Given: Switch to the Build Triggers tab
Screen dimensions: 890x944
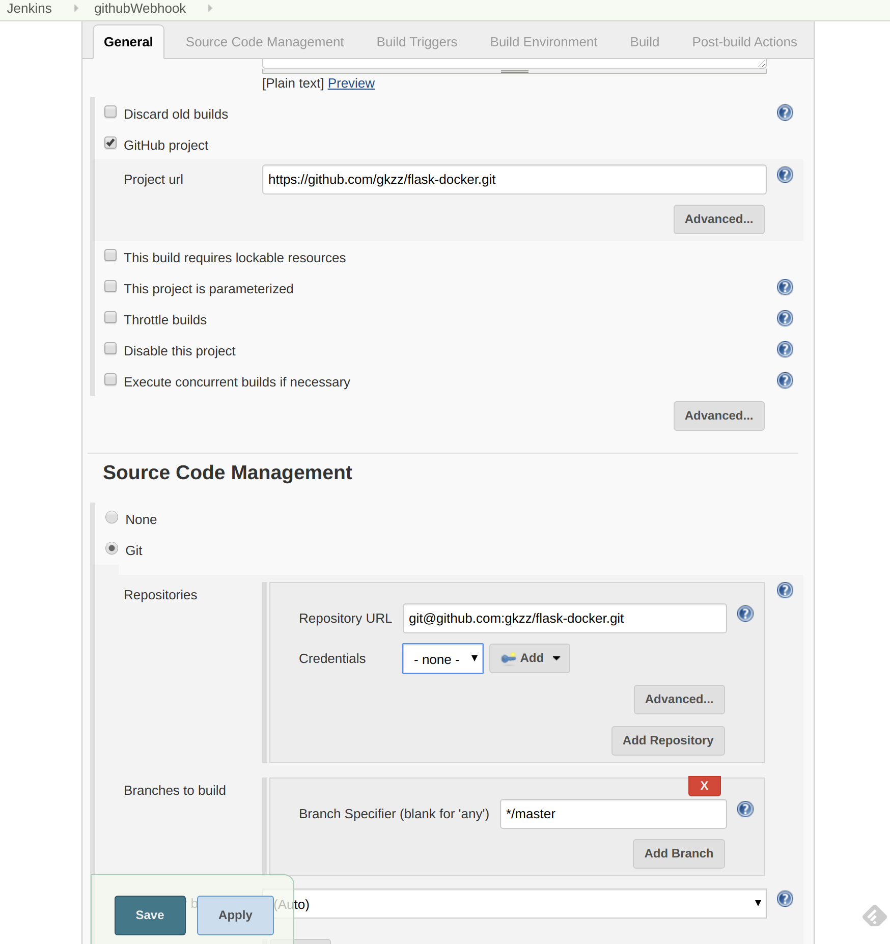Looking at the screenshot, I should pos(416,42).
